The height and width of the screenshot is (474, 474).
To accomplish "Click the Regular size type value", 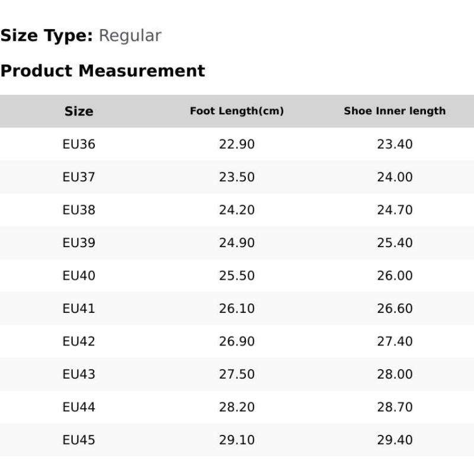I will [x=130, y=36].
